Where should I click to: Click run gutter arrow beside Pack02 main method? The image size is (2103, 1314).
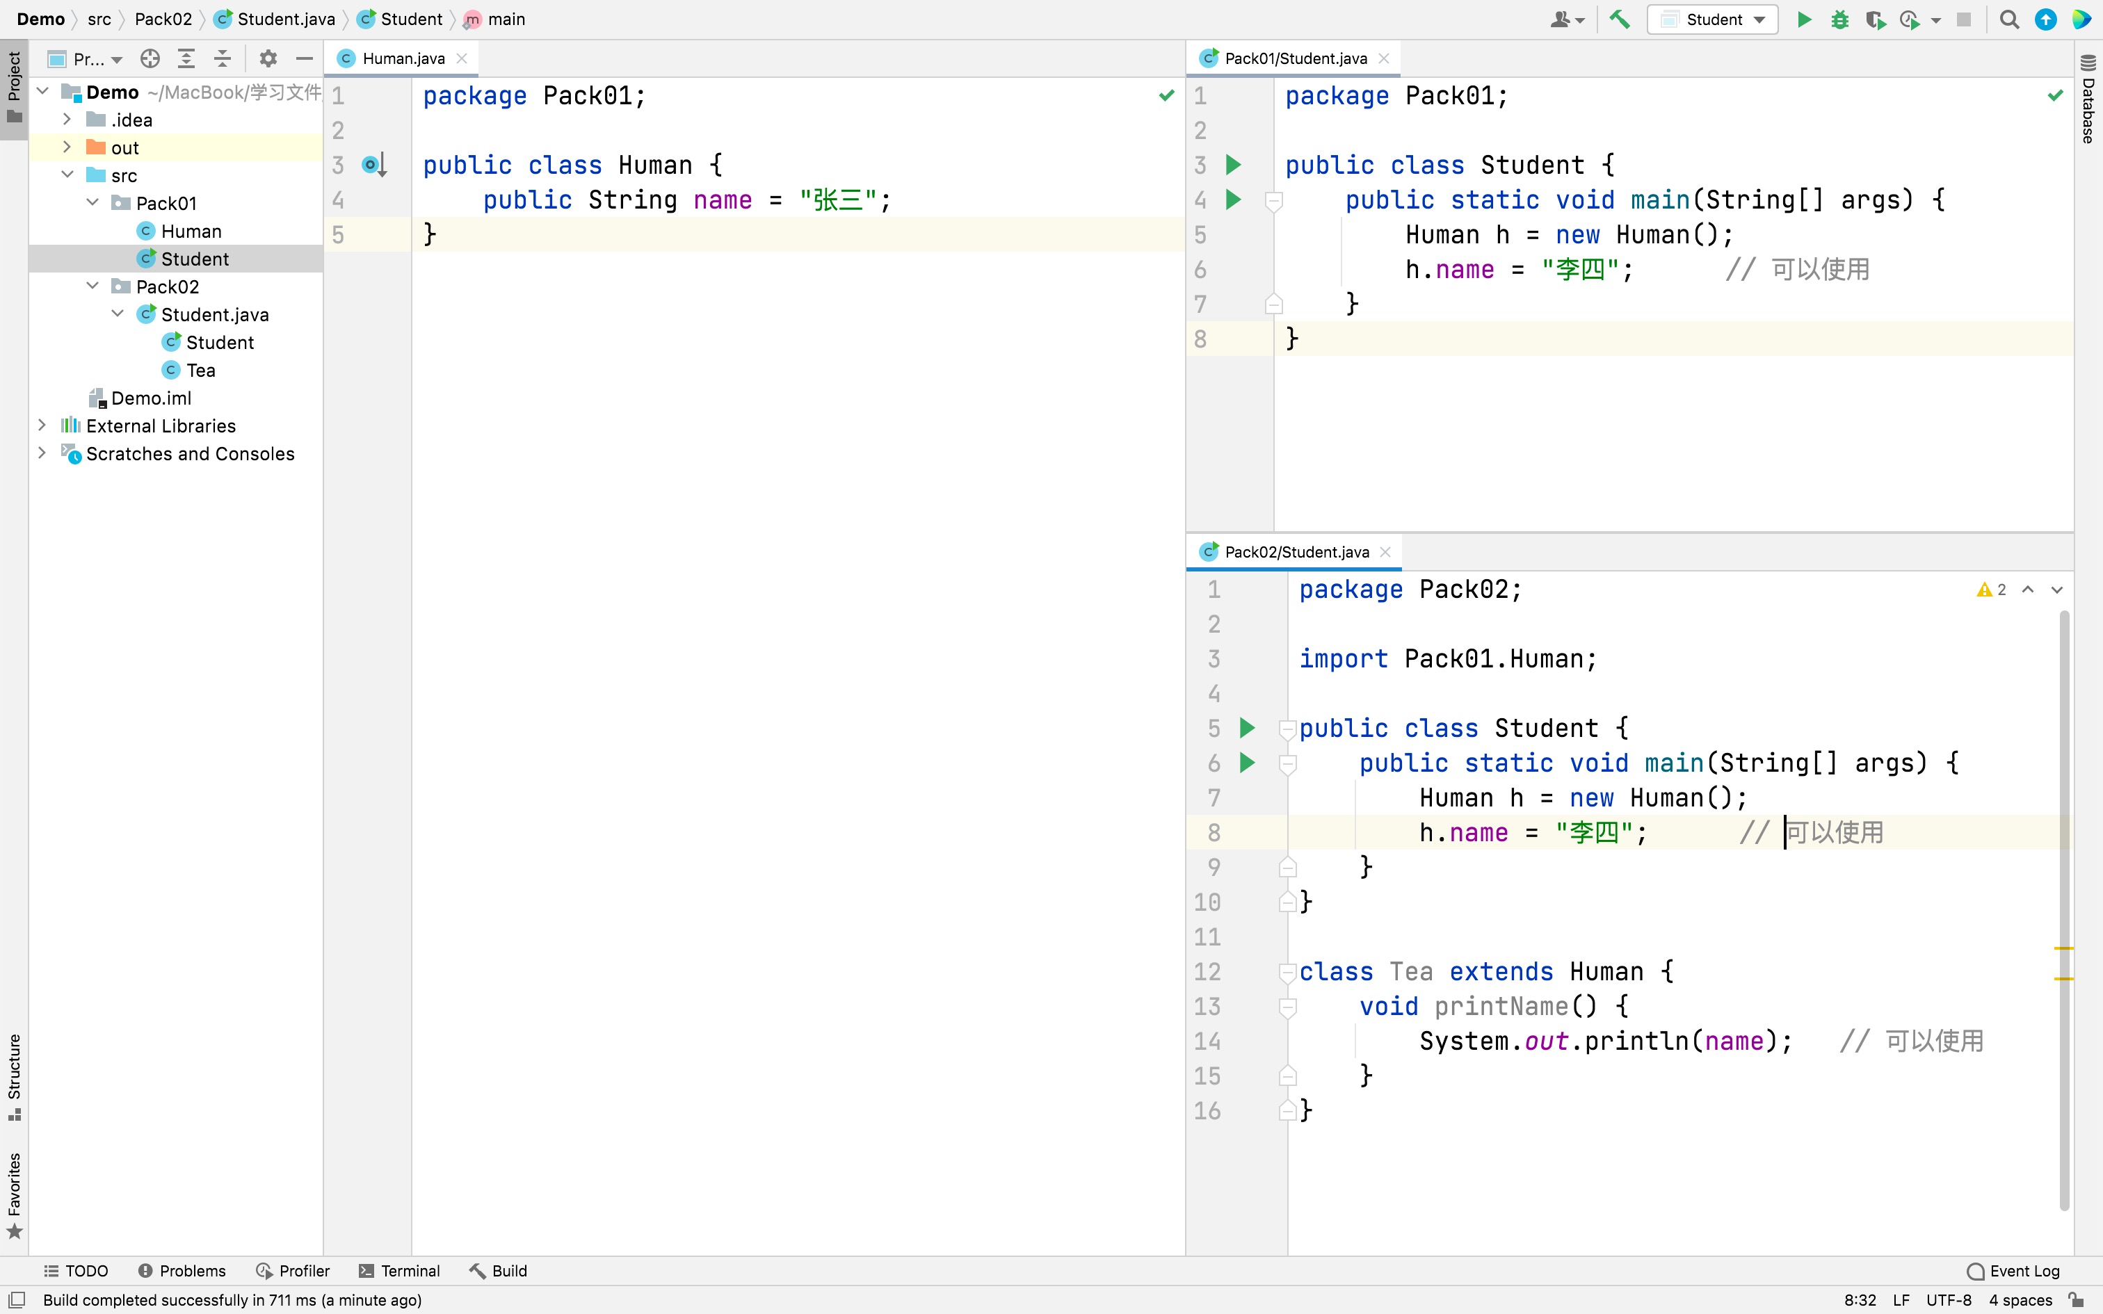[x=1247, y=762]
